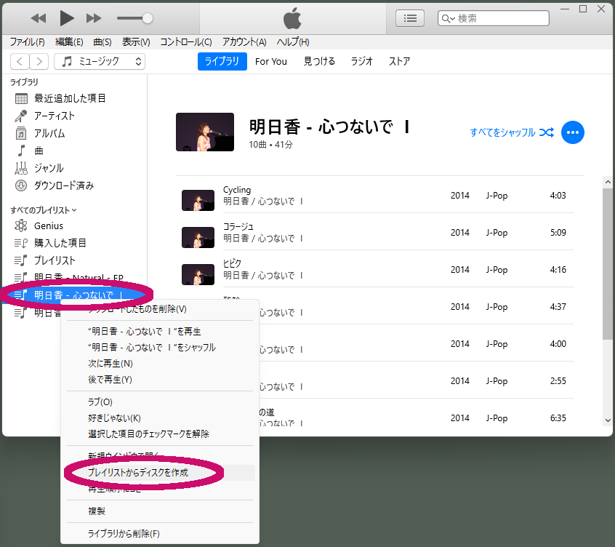615x547 pixels.
Task: Adjust the volume slider knob
Action: (x=147, y=18)
